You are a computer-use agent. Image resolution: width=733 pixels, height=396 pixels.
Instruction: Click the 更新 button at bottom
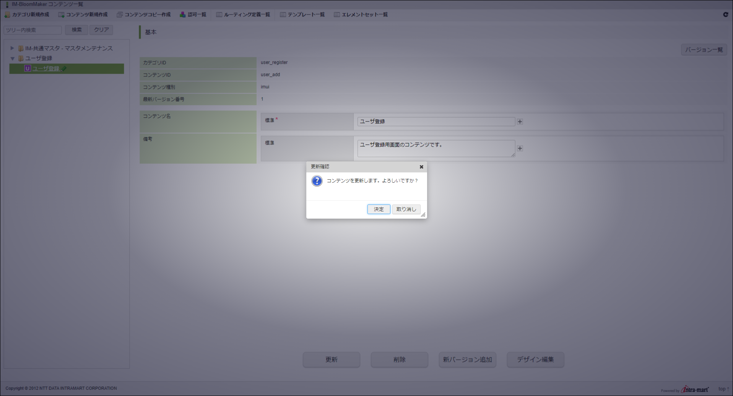pos(332,360)
